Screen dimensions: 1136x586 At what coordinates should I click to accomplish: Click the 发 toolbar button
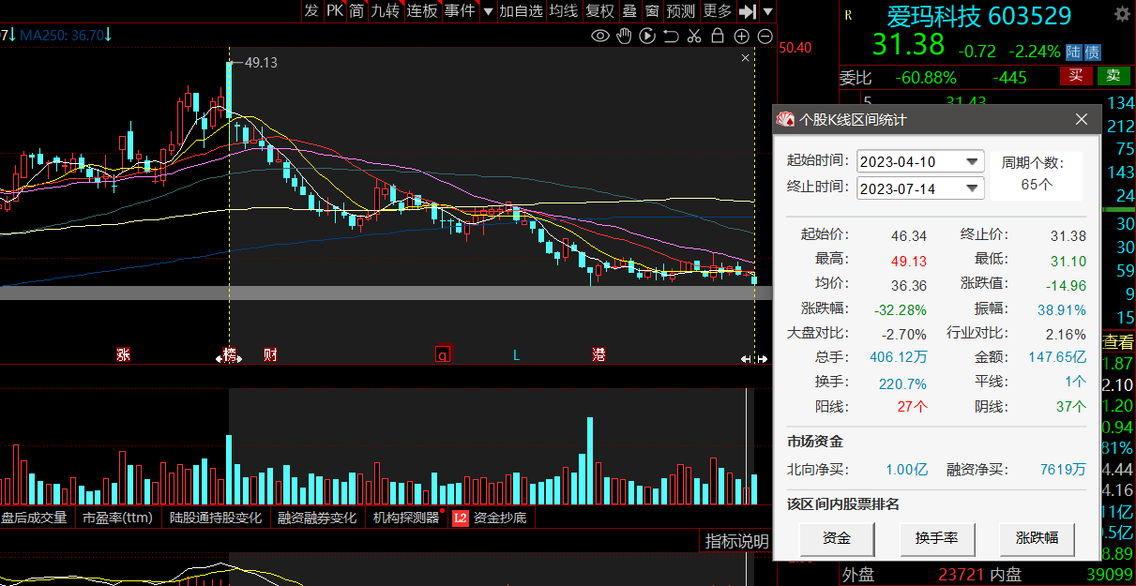pyautogui.click(x=311, y=11)
